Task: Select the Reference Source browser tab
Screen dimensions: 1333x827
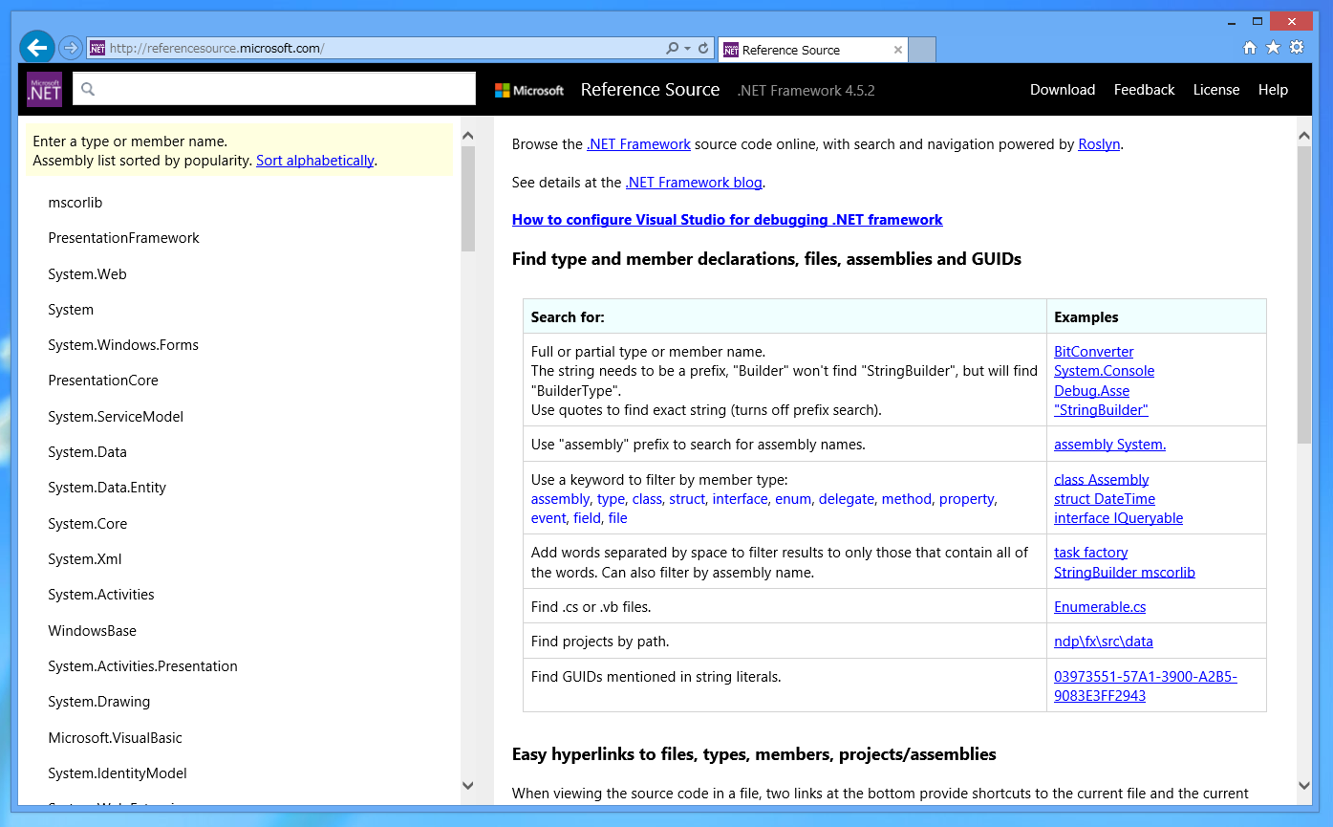Action: [x=811, y=50]
